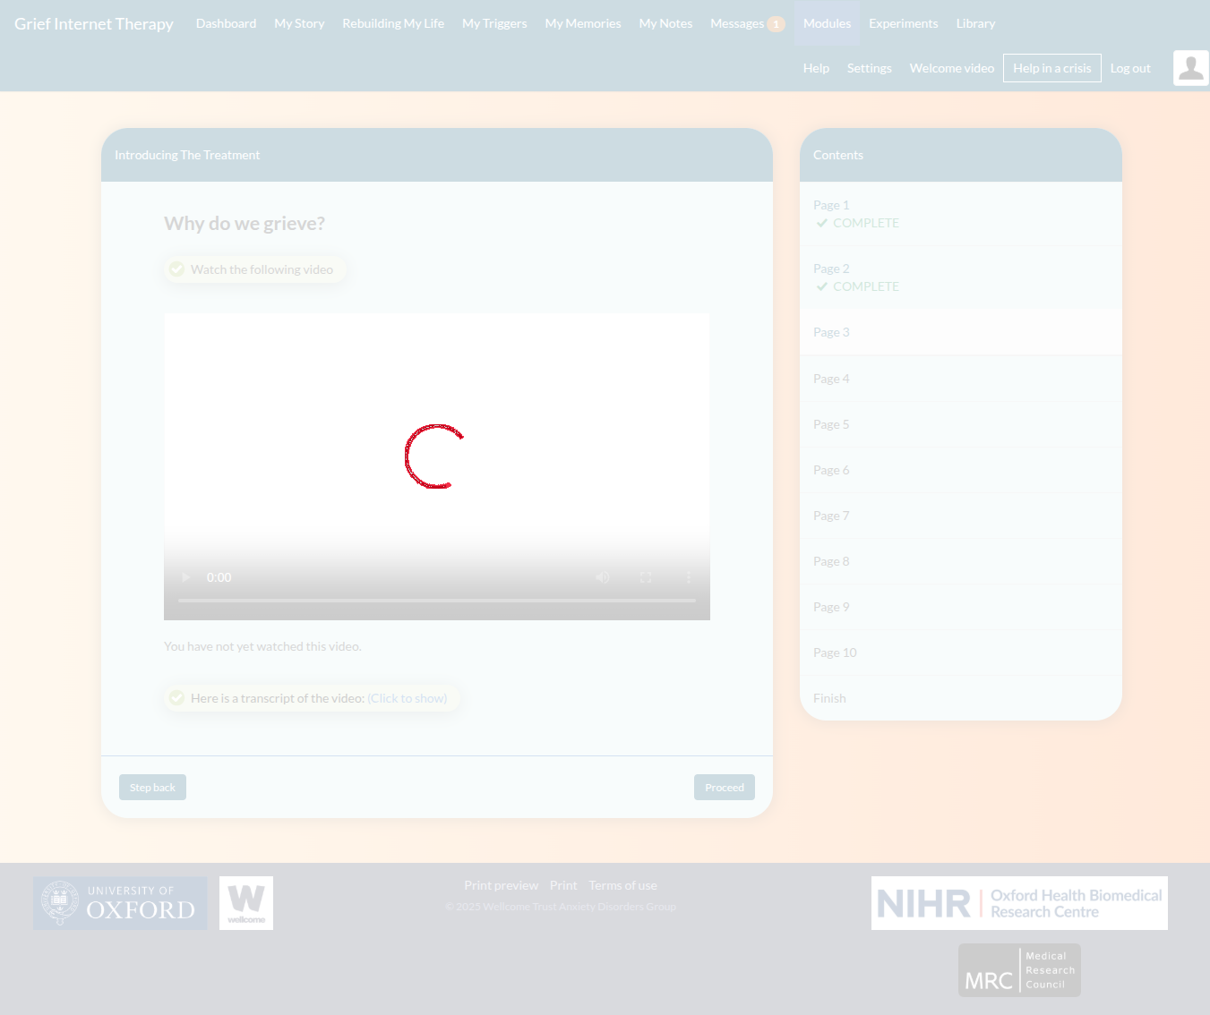
Task: Click the University of Oxford logo
Action: coord(120,903)
